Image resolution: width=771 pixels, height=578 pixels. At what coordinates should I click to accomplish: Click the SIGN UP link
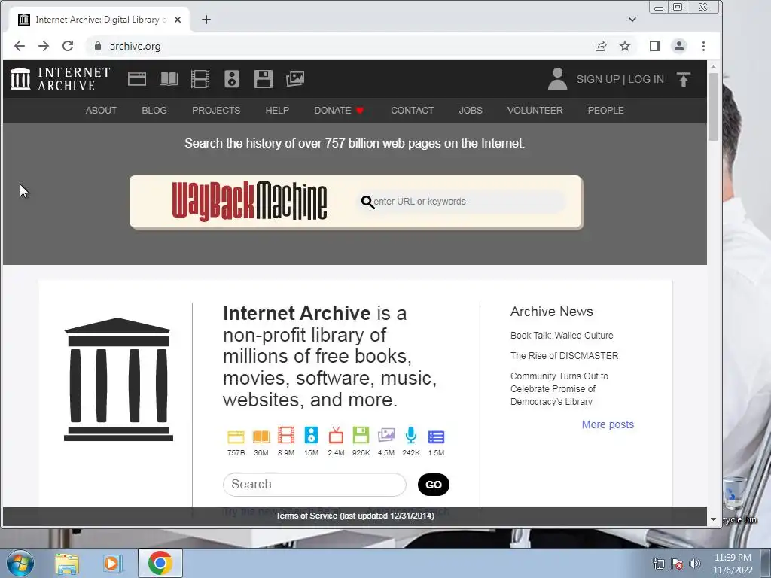click(598, 79)
